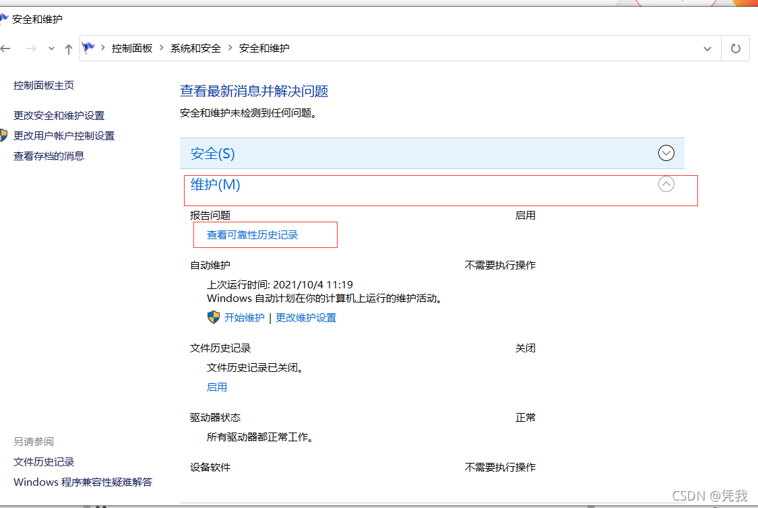
Task: Open the address bar history dropdown
Action: tap(707, 48)
